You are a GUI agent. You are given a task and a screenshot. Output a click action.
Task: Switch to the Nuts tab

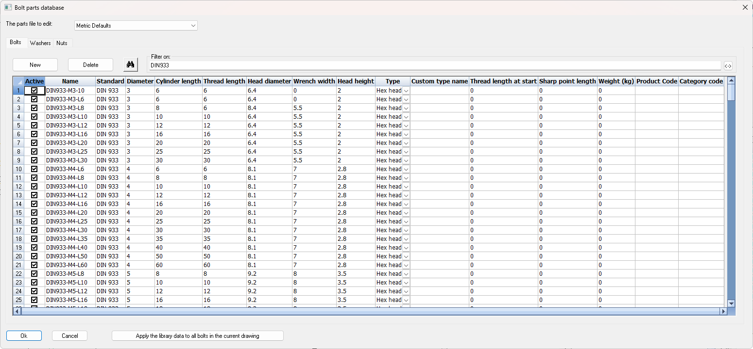62,43
